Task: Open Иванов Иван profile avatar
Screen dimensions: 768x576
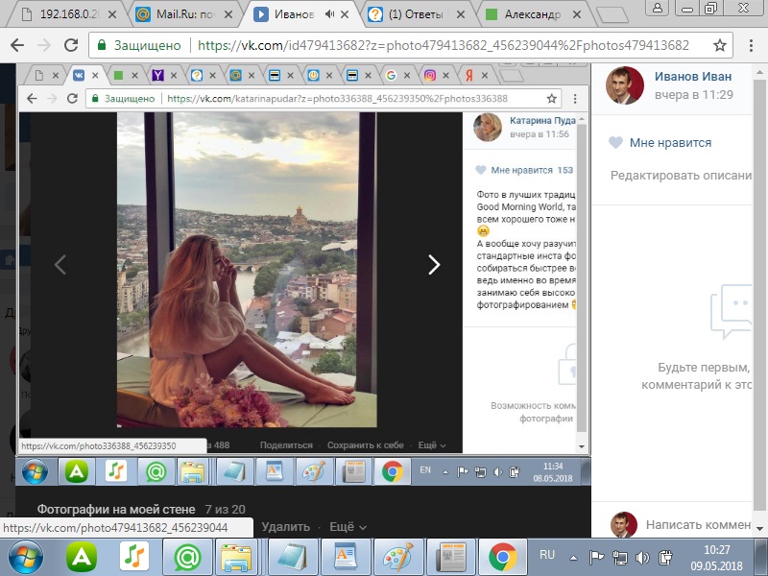Action: click(625, 85)
